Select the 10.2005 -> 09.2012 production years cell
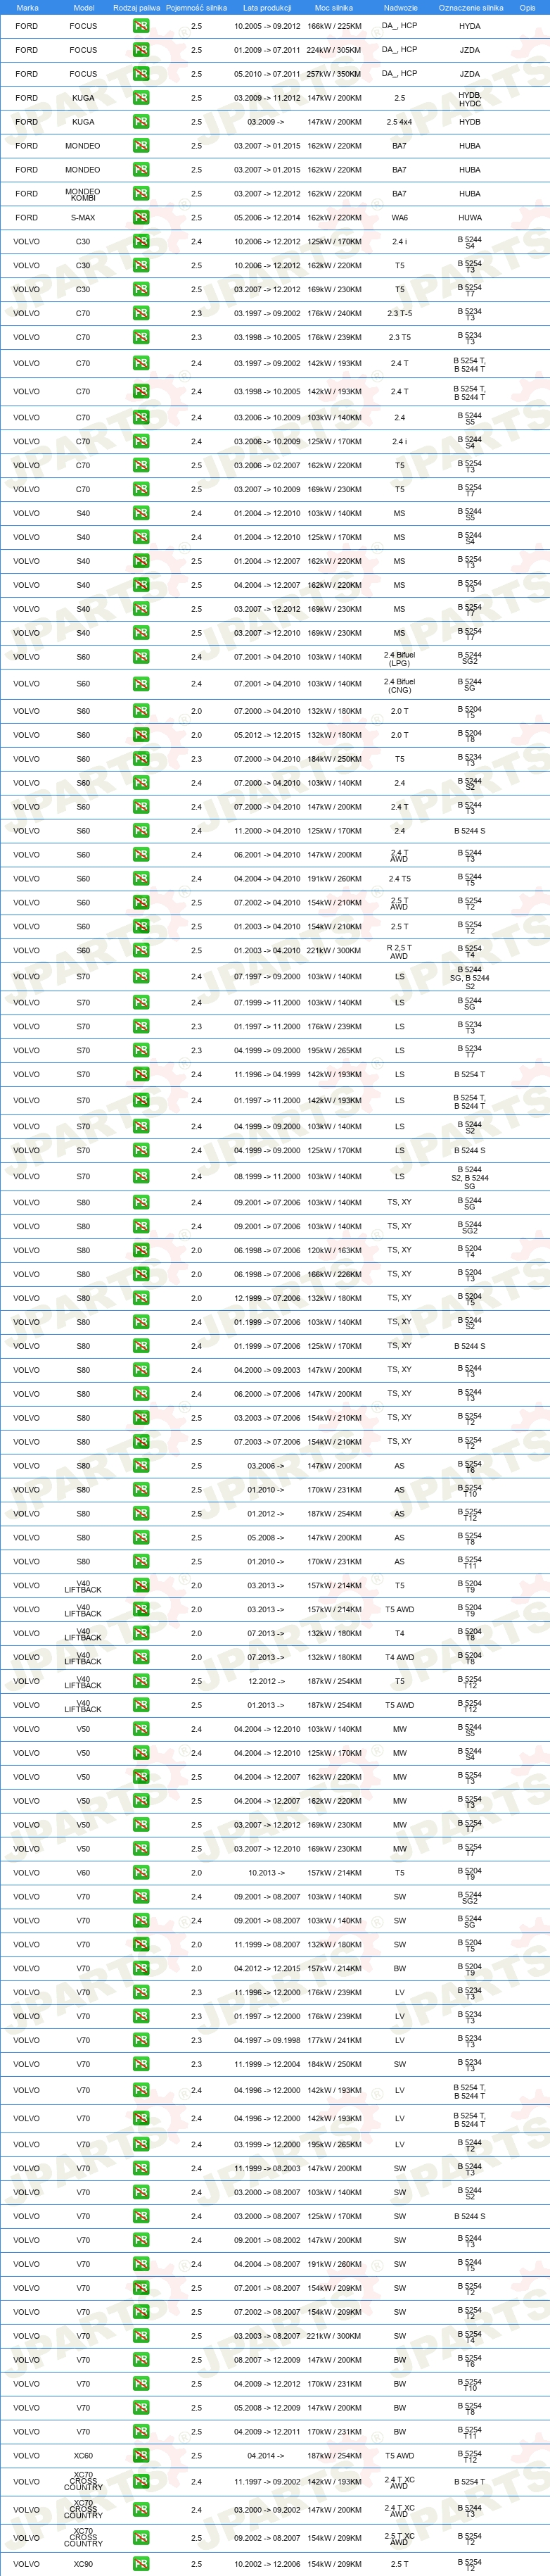 coord(267,26)
